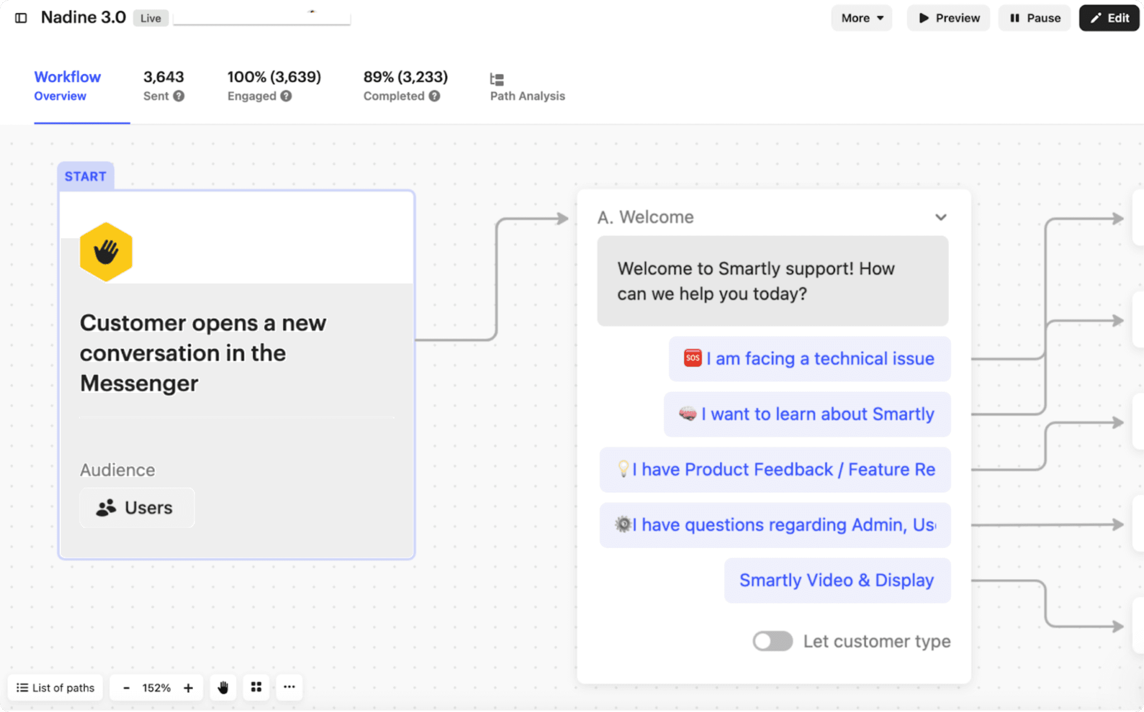The width and height of the screenshot is (1144, 712).
Task: Click the Completed help question icon
Action: (x=435, y=96)
